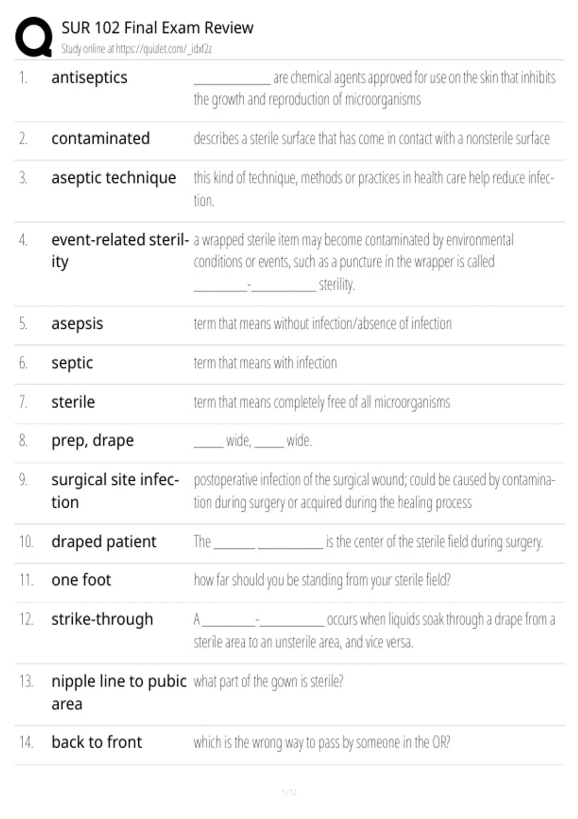The image size is (578, 819).
Task: Click the SUR 102 Final Exam Review title
Action: (x=157, y=28)
